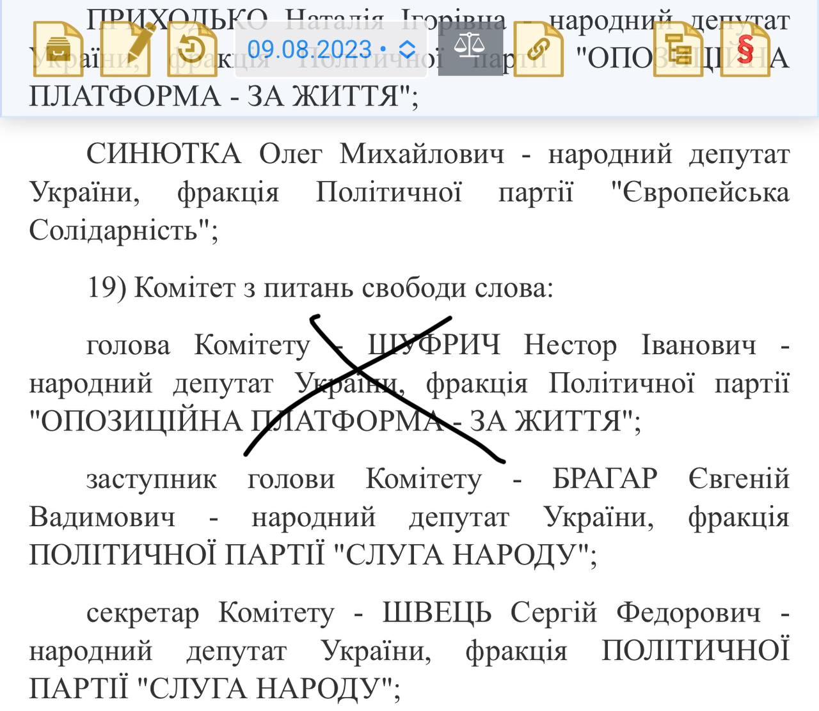Click the up chevron for newer revision
The width and height of the screenshot is (819, 711).
[409, 43]
